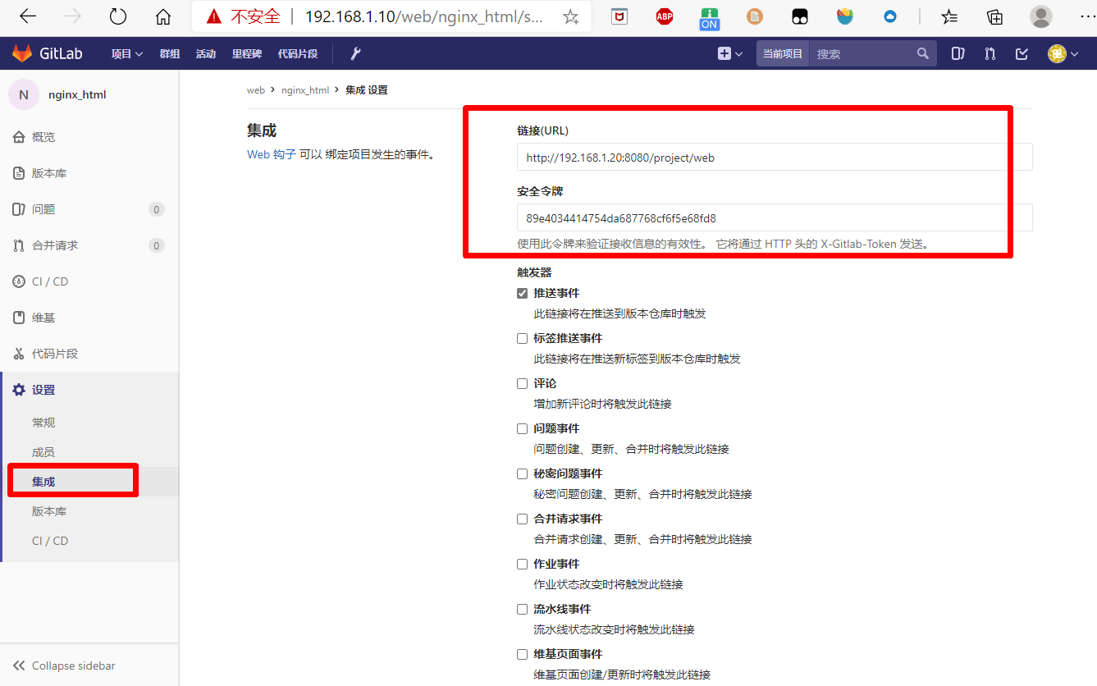
Task: Enable the 标签推送事件 trigger
Action: coord(522,338)
